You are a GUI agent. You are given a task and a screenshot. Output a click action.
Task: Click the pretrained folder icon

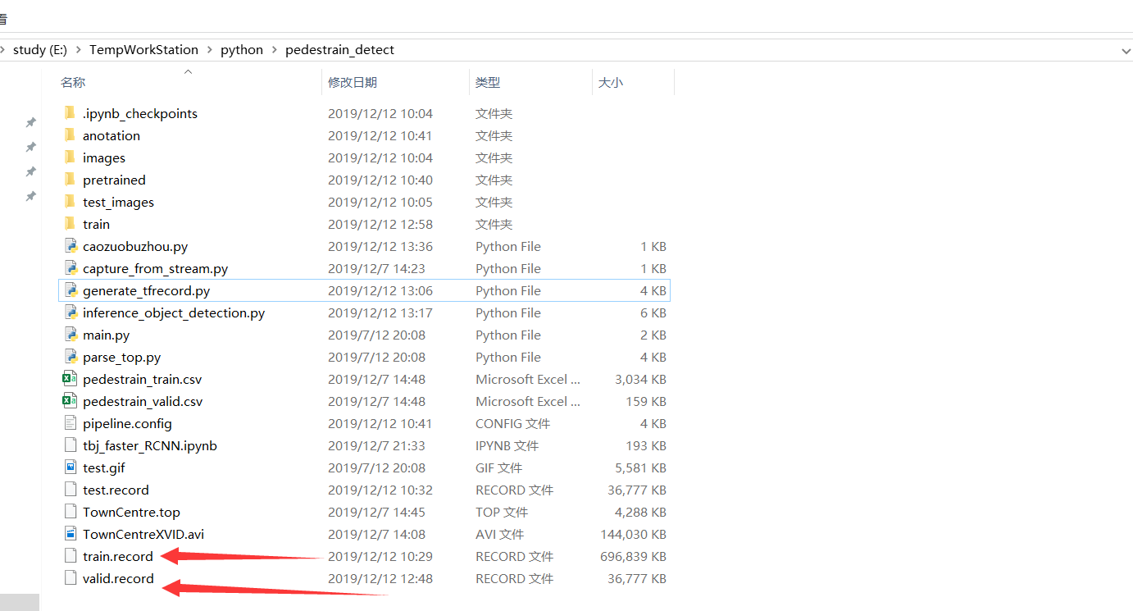(70, 180)
